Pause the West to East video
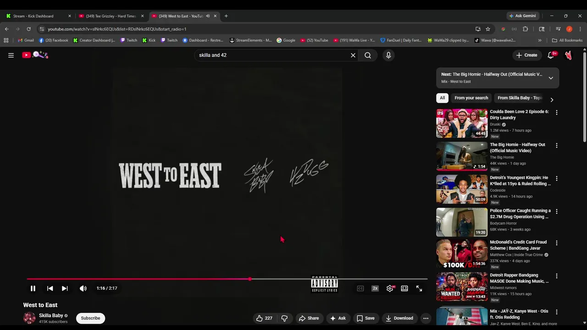The width and height of the screenshot is (587, 330). [x=33, y=288]
